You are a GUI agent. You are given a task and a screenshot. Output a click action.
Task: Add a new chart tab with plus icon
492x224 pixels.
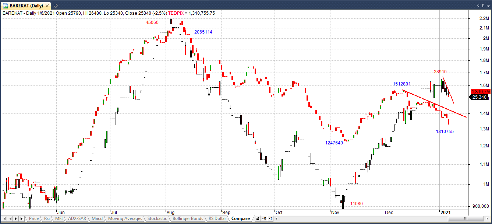56,6
